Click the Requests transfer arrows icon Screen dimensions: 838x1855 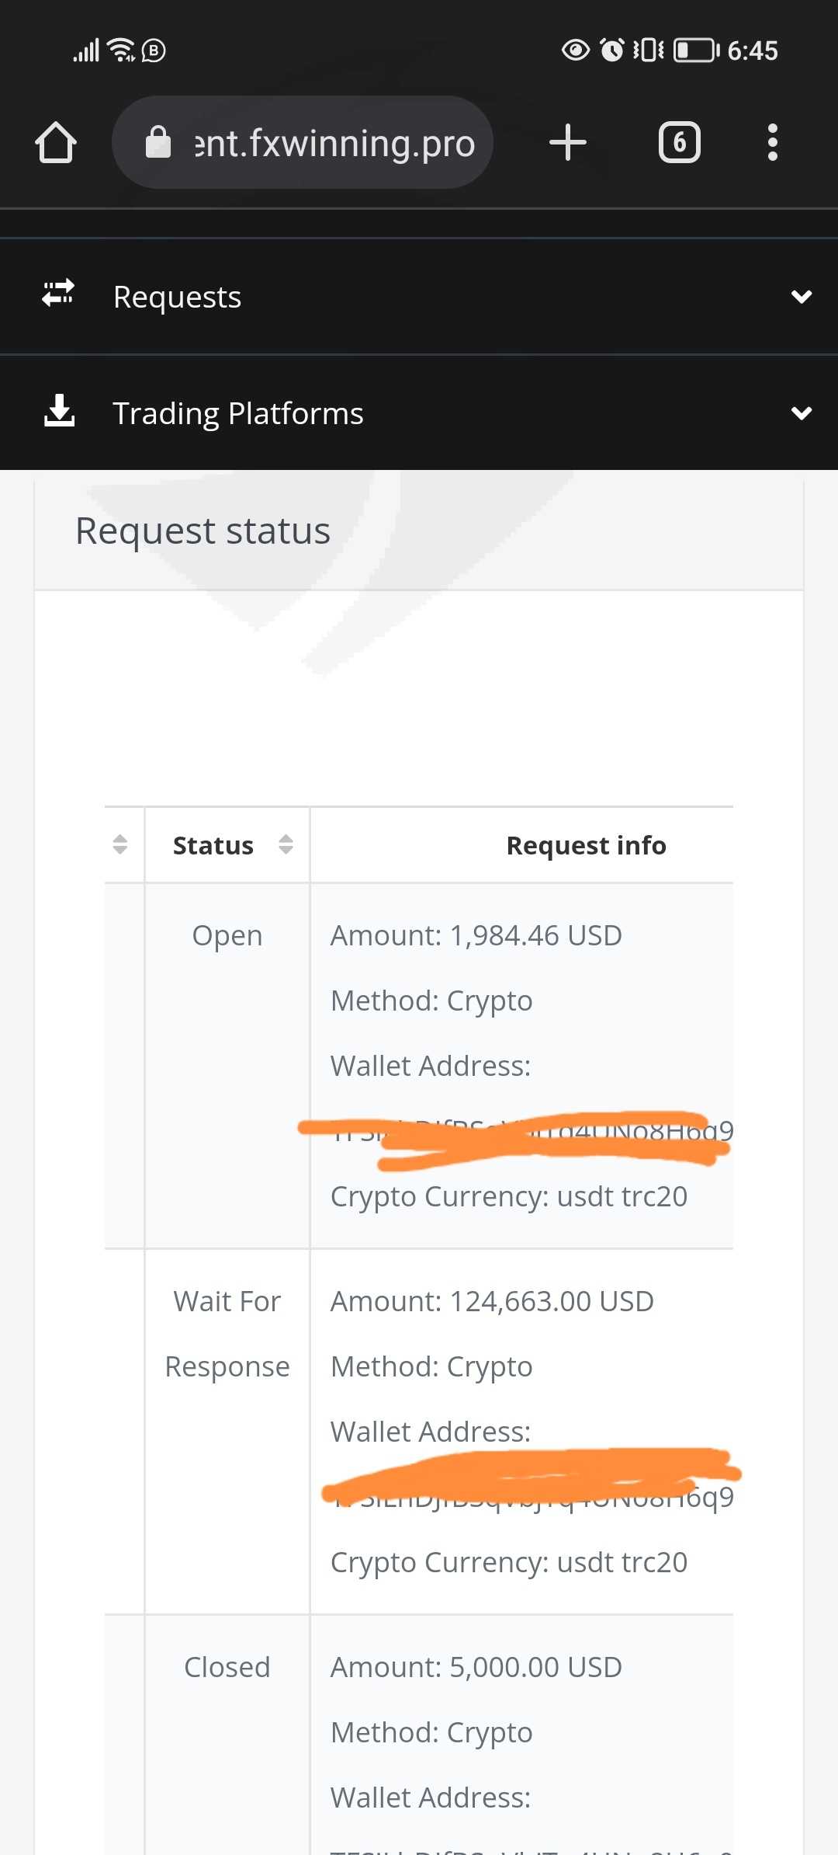click(58, 294)
